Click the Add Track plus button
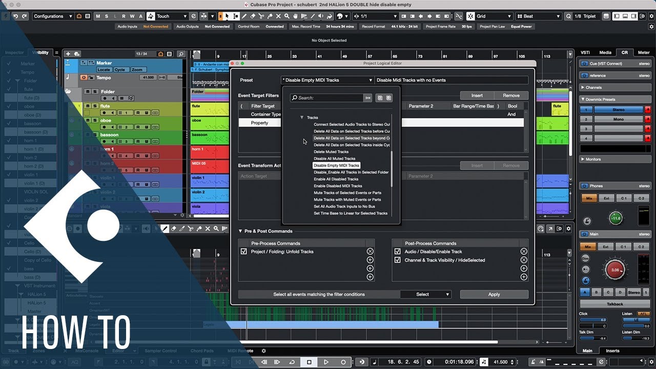The height and width of the screenshot is (369, 656). pyautogui.click(x=69, y=54)
